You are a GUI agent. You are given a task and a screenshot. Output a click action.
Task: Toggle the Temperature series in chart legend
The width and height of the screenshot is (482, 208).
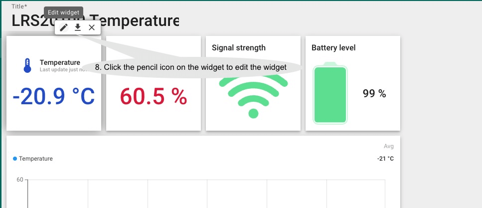pyautogui.click(x=35, y=159)
